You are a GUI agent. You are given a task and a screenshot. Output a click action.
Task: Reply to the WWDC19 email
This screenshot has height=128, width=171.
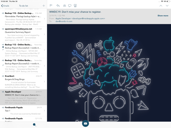pos(58,6)
